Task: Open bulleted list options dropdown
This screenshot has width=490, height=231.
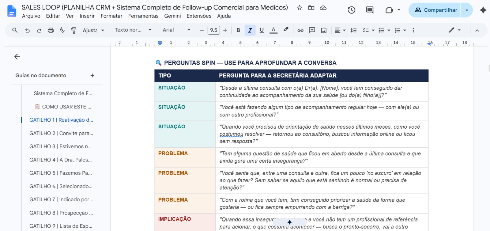Action: point(389,30)
